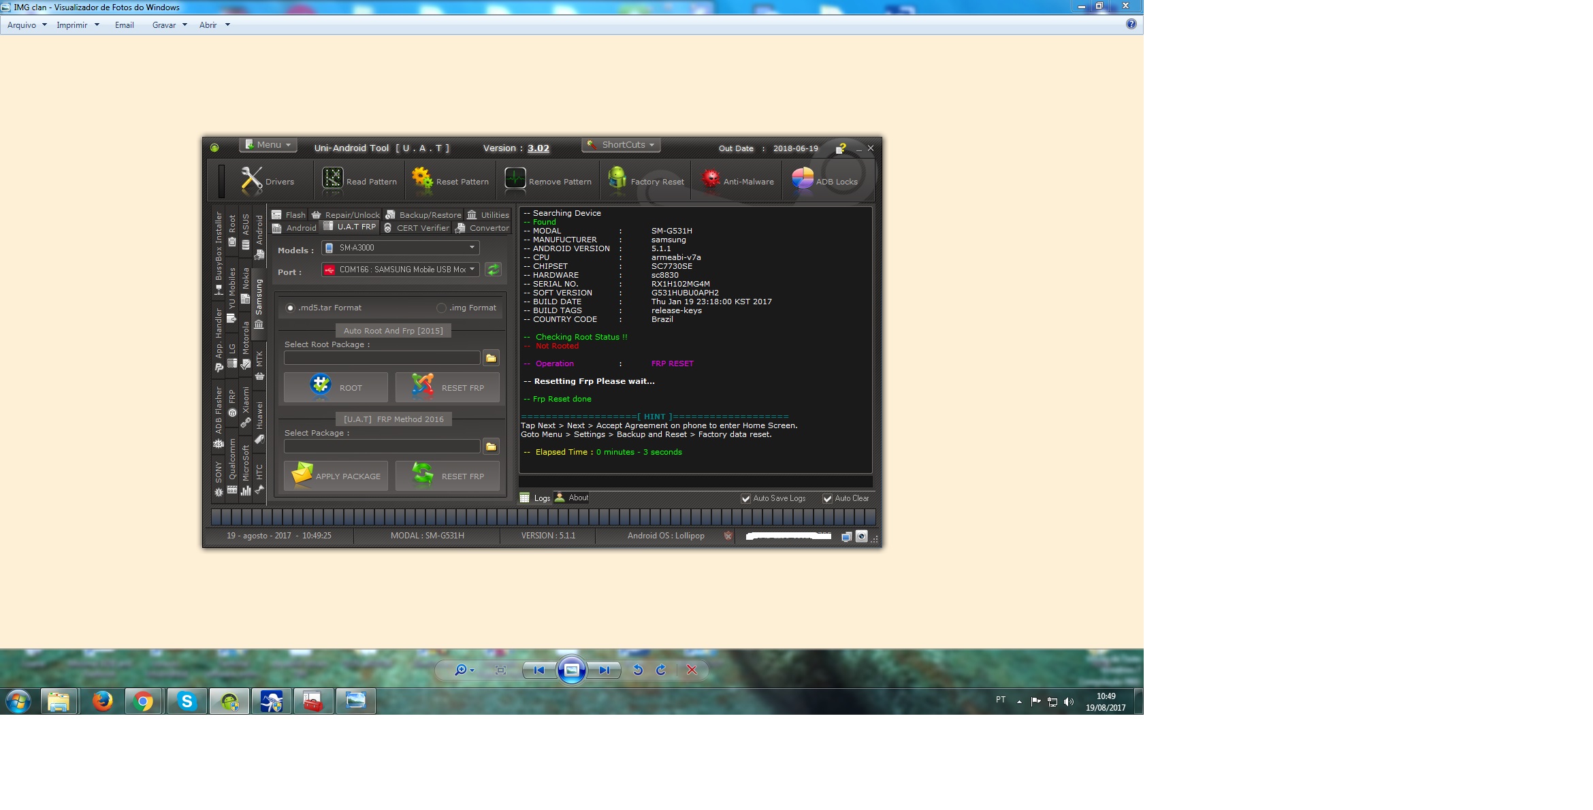Launch Read Pattern function

pos(359,181)
